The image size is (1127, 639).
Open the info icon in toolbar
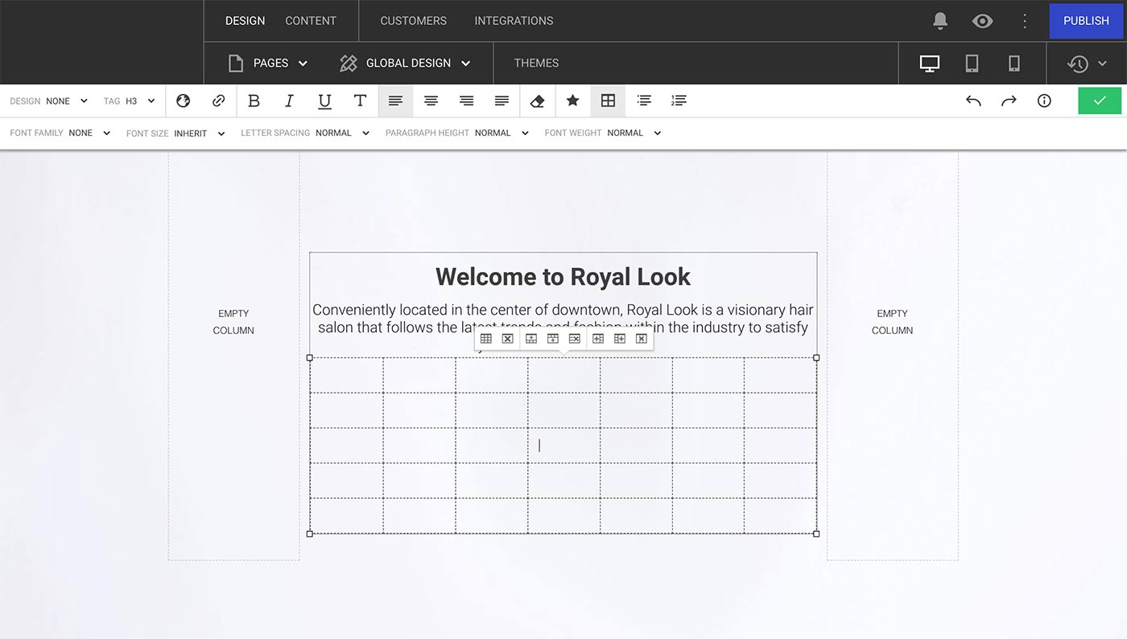(x=1044, y=101)
